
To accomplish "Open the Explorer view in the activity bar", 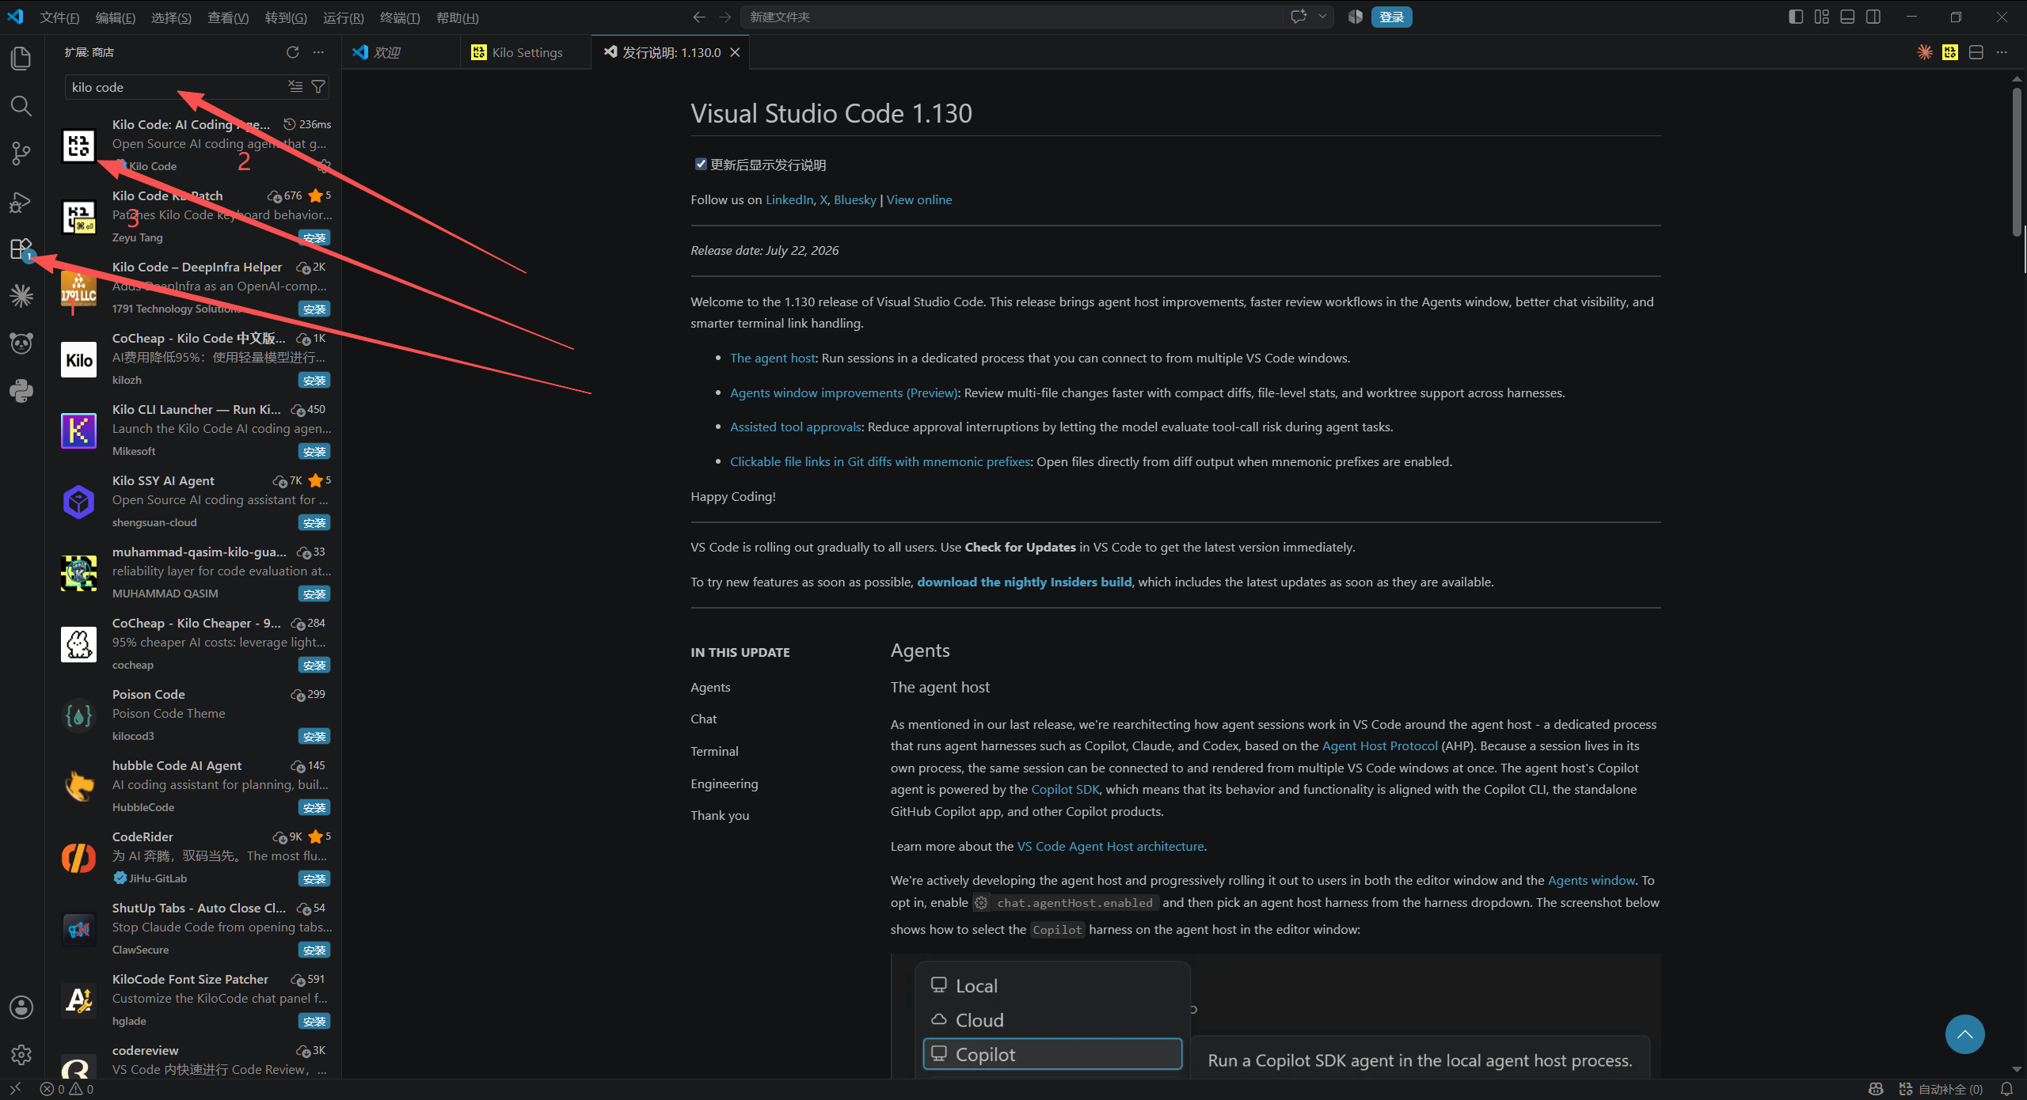I will (21, 58).
